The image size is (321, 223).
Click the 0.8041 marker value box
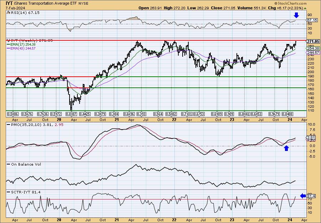tap(244, 114)
